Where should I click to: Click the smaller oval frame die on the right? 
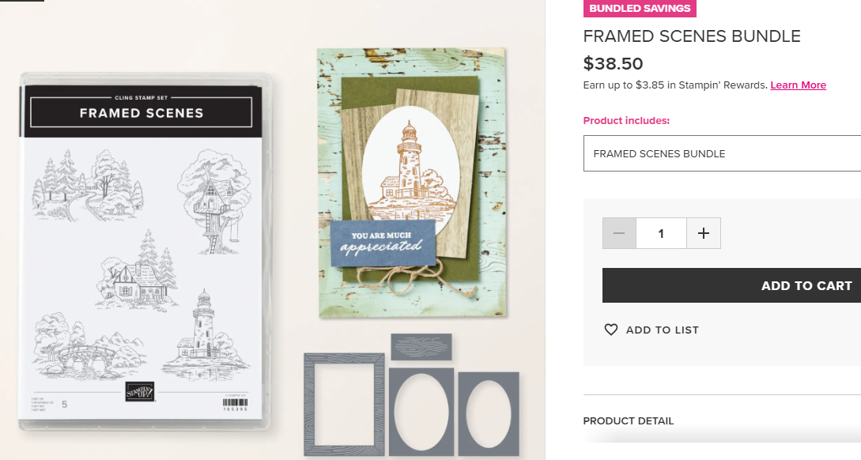click(488, 413)
